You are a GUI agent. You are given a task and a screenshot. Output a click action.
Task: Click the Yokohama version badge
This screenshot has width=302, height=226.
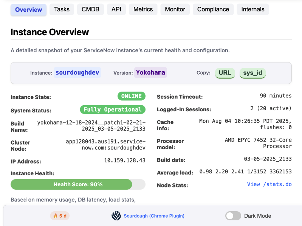click(150, 73)
